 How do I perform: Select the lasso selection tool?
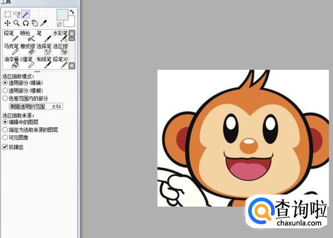pyautogui.click(x=17, y=14)
